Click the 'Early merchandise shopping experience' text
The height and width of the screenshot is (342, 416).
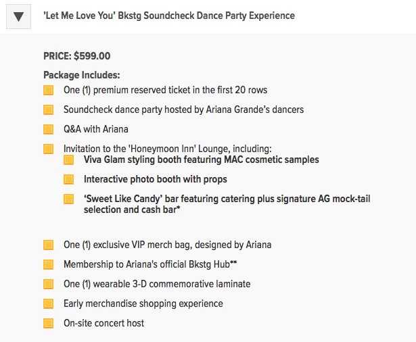143,303
